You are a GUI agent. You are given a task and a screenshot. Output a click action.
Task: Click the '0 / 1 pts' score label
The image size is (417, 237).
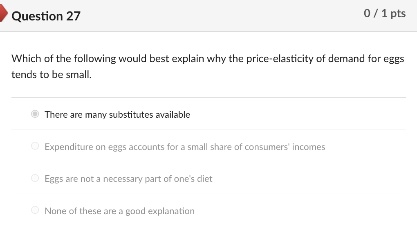pos(384,13)
